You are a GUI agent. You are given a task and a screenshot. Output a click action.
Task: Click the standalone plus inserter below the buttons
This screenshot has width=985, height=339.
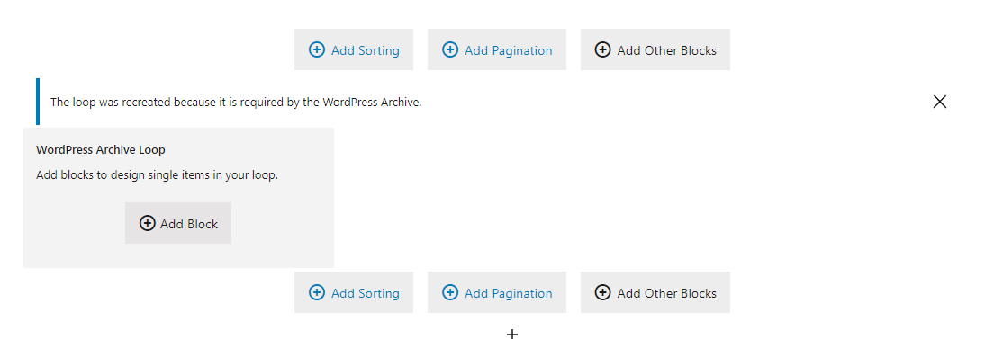(512, 334)
